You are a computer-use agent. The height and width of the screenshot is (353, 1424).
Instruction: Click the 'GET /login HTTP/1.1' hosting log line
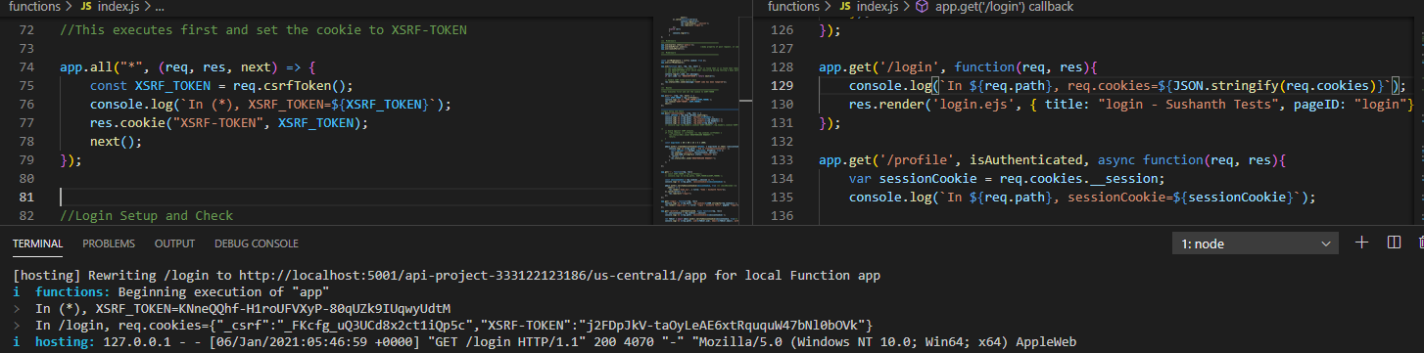[x=546, y=341]
